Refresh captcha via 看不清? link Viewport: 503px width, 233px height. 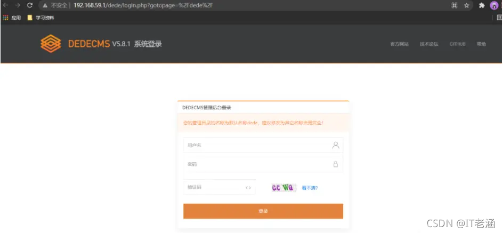coord(310,188)
